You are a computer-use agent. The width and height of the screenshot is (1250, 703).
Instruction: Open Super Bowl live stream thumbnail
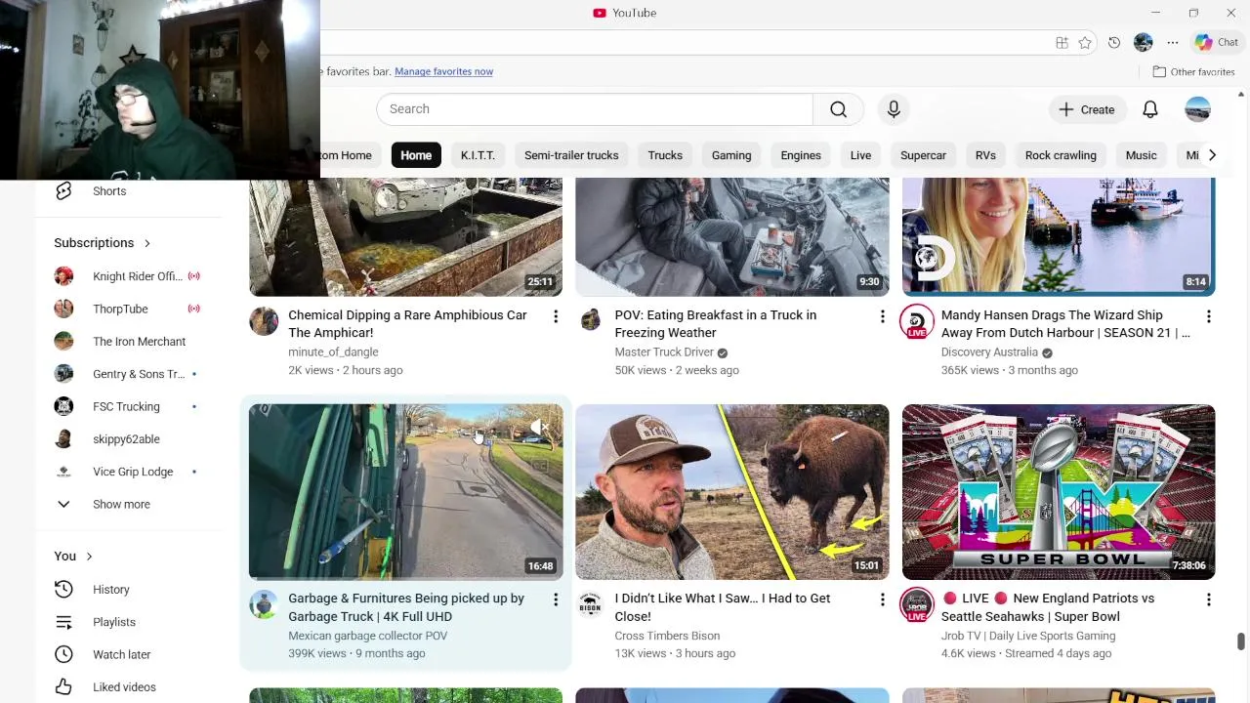(1059, 492)
